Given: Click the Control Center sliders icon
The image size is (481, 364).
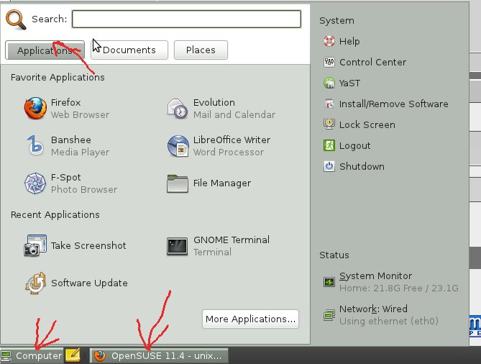Looking at the screenshot, I should (x=329, y=62).
